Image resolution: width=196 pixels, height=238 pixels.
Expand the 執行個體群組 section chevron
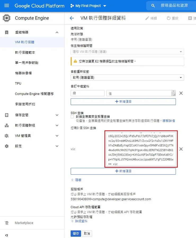(x=57, y=125)
